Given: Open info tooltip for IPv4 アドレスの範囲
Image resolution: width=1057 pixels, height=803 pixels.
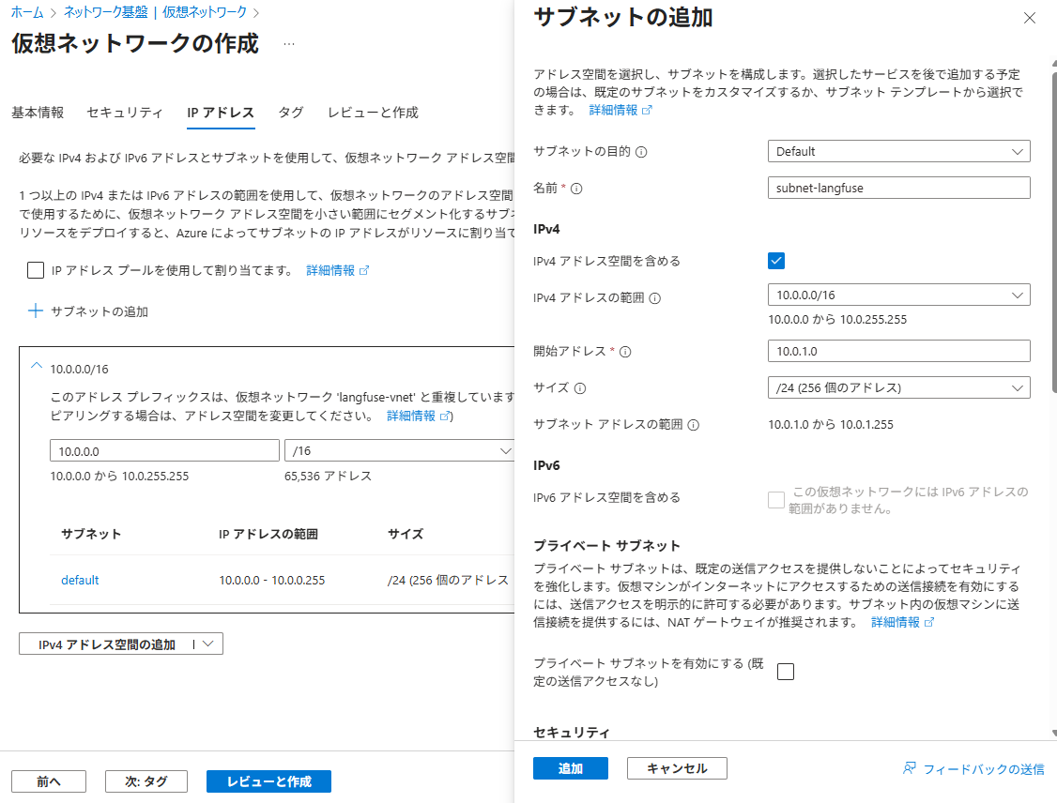Looking at the screenshot, I should pos(656,297).
